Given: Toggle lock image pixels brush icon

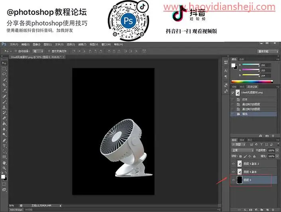Looking at the screenshot, I should (245, 157).
